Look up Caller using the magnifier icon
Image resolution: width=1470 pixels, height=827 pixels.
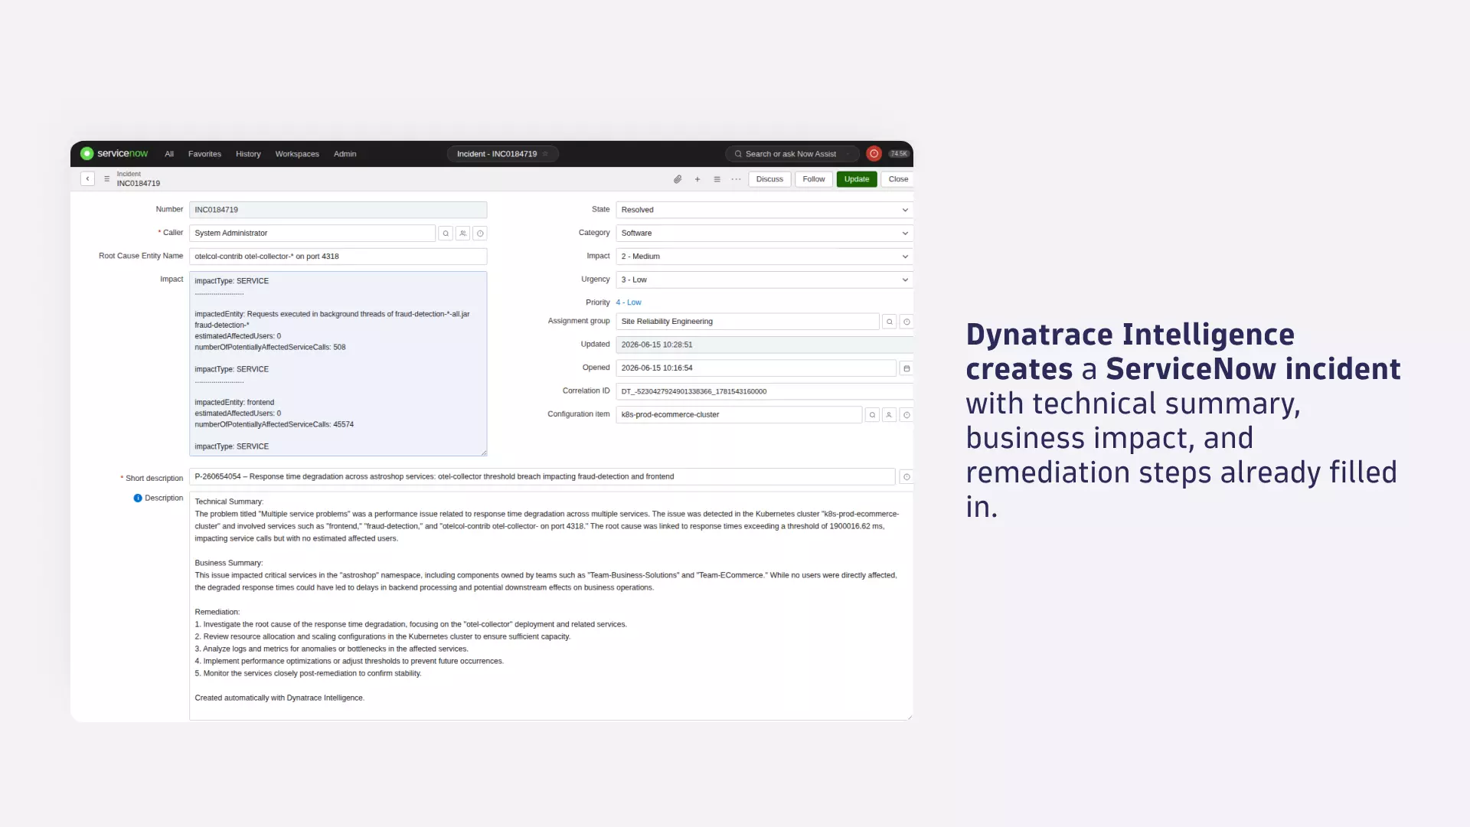[x=446, y=234]
